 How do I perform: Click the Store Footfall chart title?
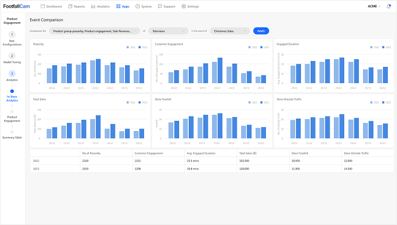[x=163, y=99]
